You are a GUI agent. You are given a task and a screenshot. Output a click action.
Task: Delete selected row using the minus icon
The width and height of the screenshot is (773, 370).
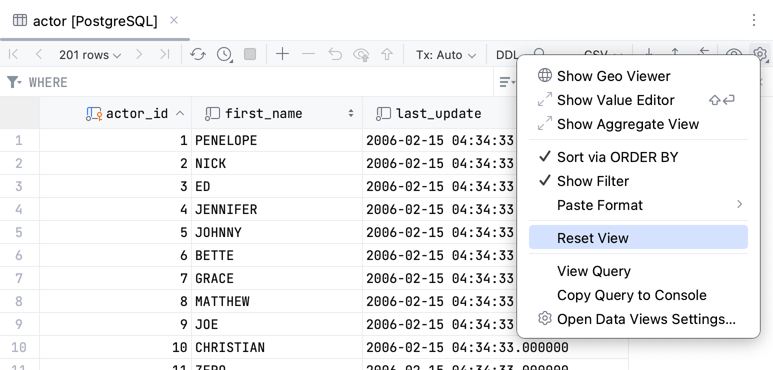[x=308, y=54]
